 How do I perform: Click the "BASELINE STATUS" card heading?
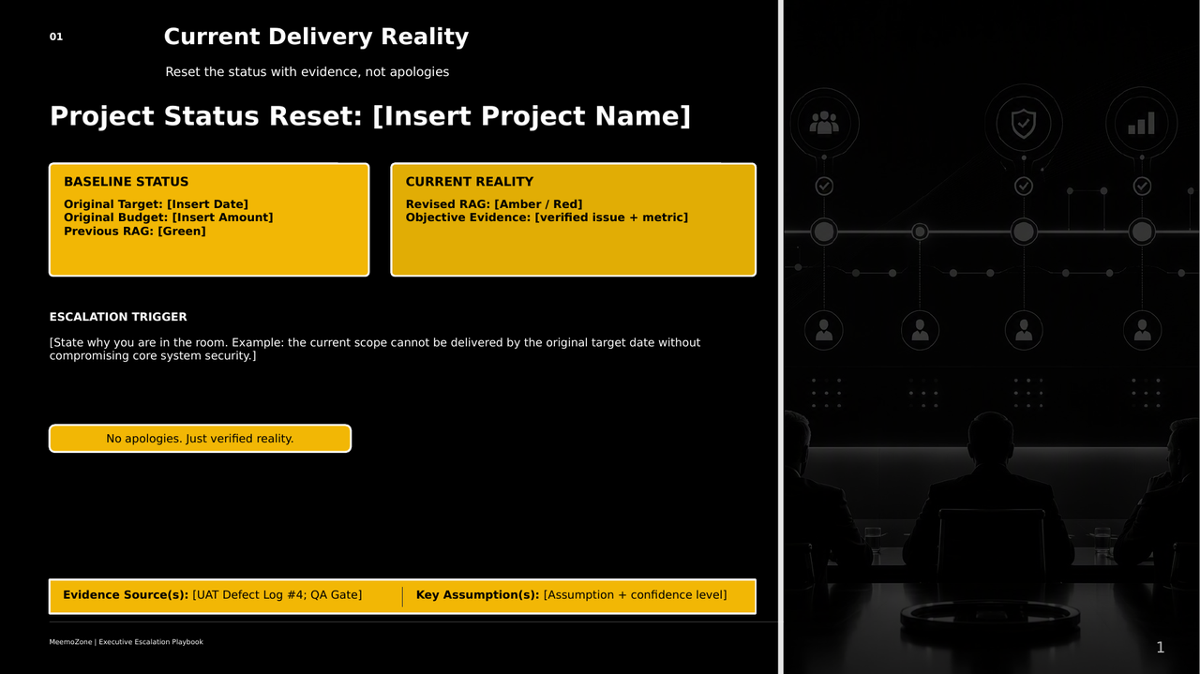click(x=126, y=182)
